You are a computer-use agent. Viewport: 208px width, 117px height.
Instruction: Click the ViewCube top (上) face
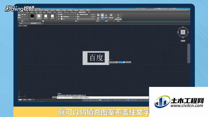click(x=183, y=32)
